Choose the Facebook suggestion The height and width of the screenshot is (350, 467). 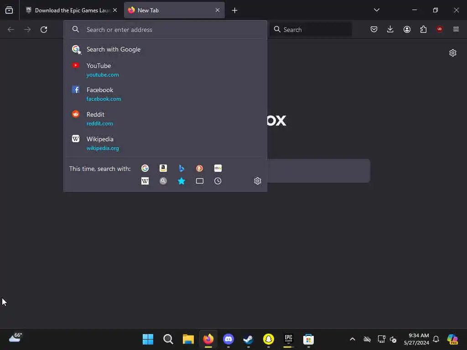tap(165, 94)
